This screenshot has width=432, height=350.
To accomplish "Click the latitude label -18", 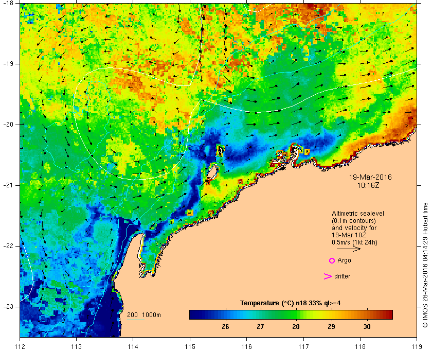I will pos(8,3).
